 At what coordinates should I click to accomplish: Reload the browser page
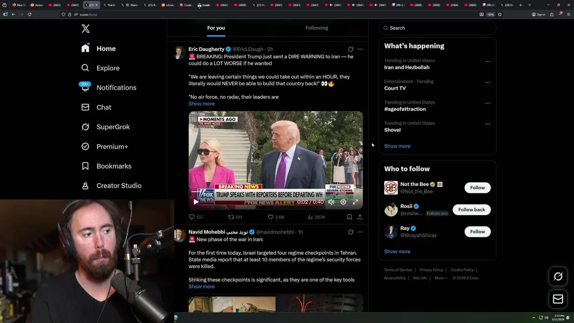(x=30, y=14)
